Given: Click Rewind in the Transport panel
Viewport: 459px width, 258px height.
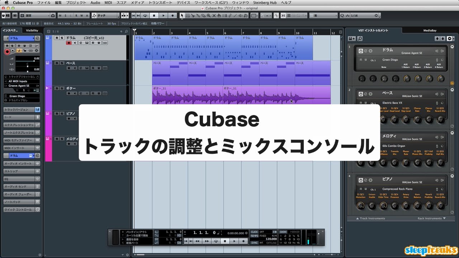Looking at the screenshot, I should [x=198, y=241].
